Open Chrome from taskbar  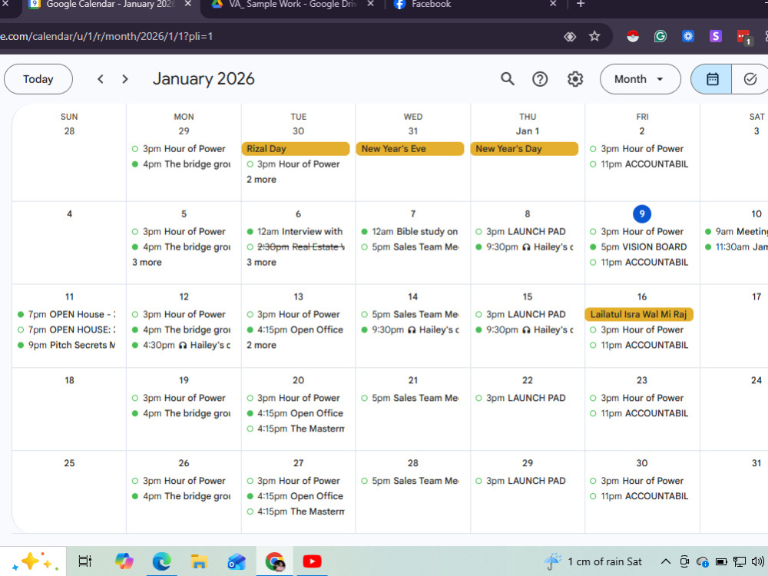click(274, 561)
